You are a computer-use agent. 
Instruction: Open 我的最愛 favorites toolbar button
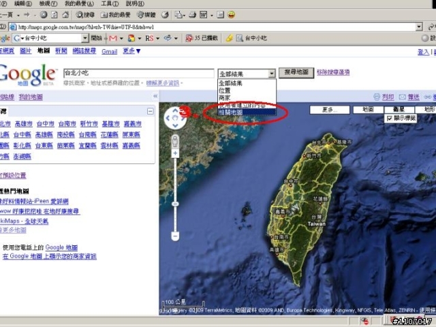click(115, 15)
